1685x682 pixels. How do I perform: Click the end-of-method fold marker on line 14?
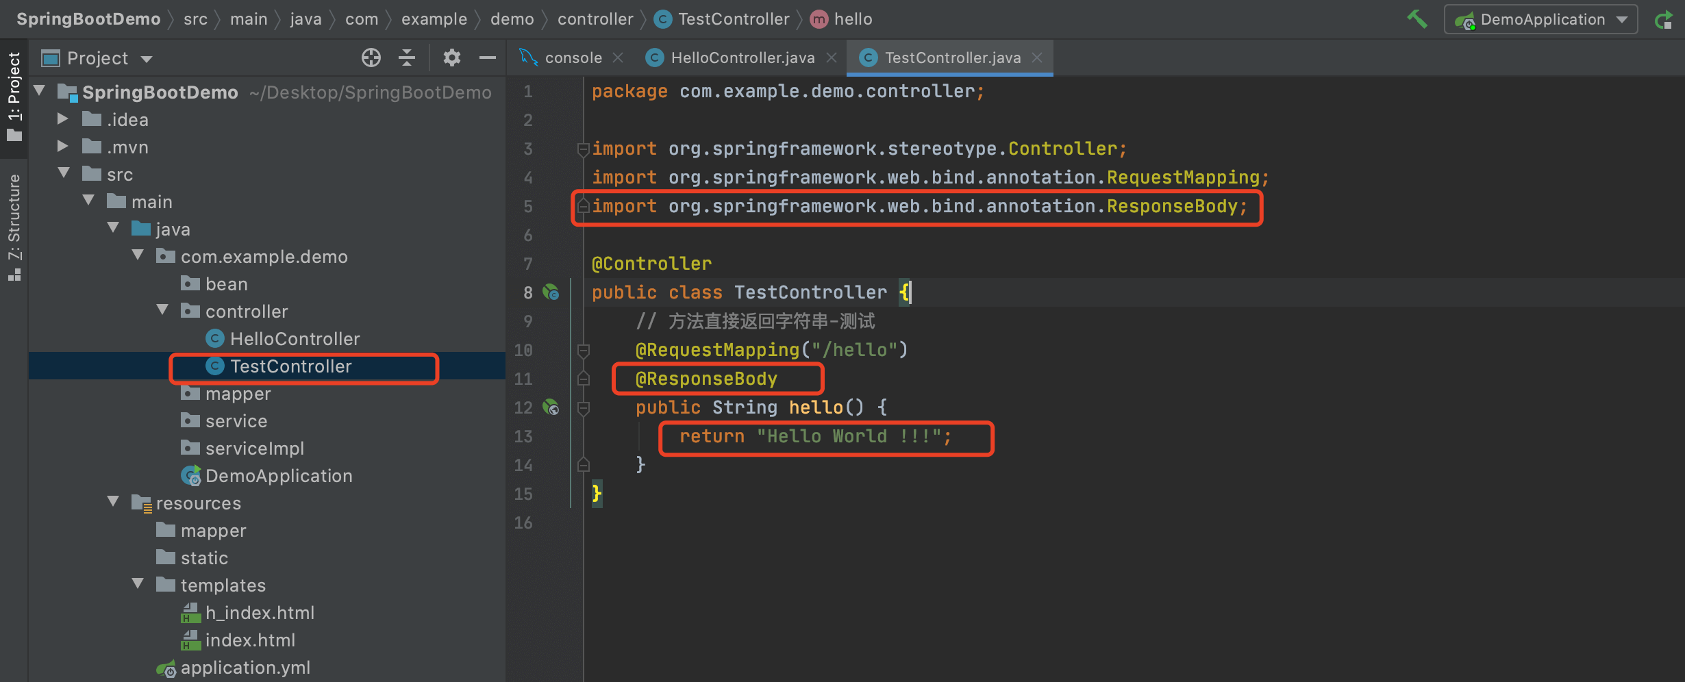pos(583,465)
